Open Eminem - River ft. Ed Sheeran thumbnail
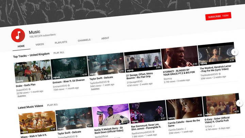This screenshot has width=245, height=138. click(69, 67)
